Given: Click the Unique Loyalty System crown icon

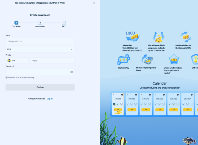Looking at the screenshot, I should (x=174, y=60).
